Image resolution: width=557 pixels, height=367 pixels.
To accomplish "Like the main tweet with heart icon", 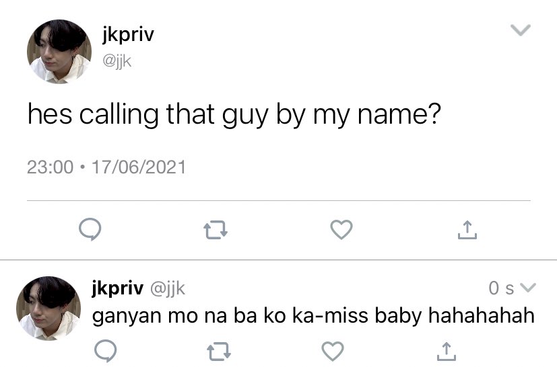I will pyautogui.click(x=341, y=229).
